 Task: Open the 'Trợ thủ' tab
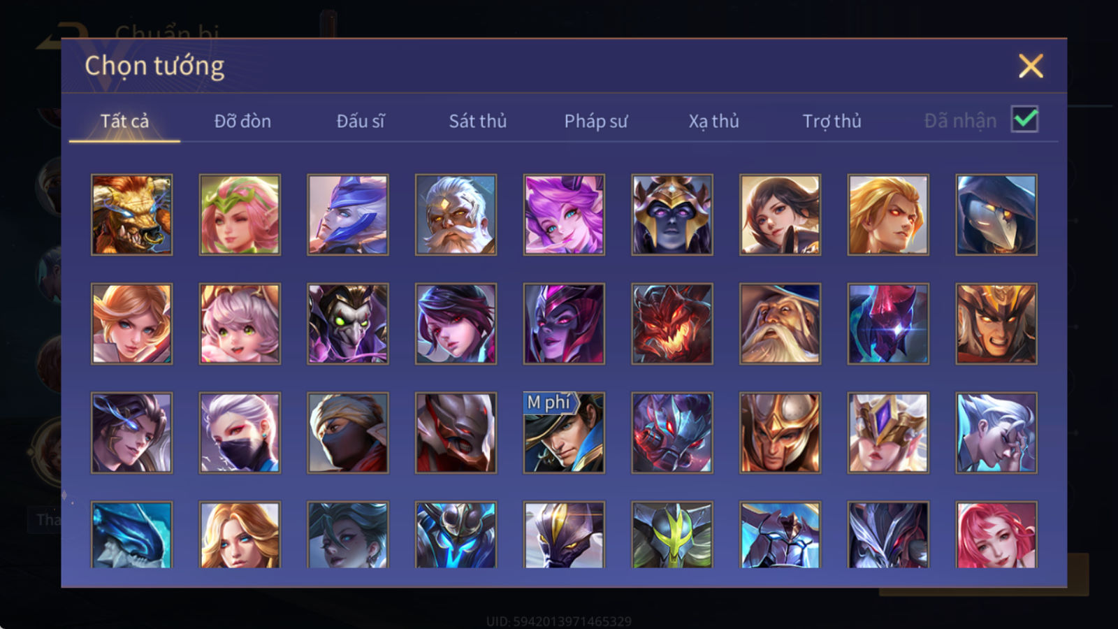click(x=832, y=121)
